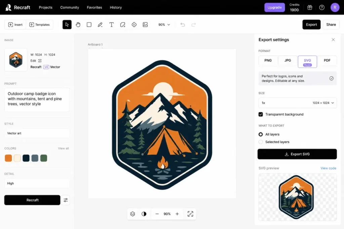Select the cream color swatch

pyautogui.click(x=17, y=158)
